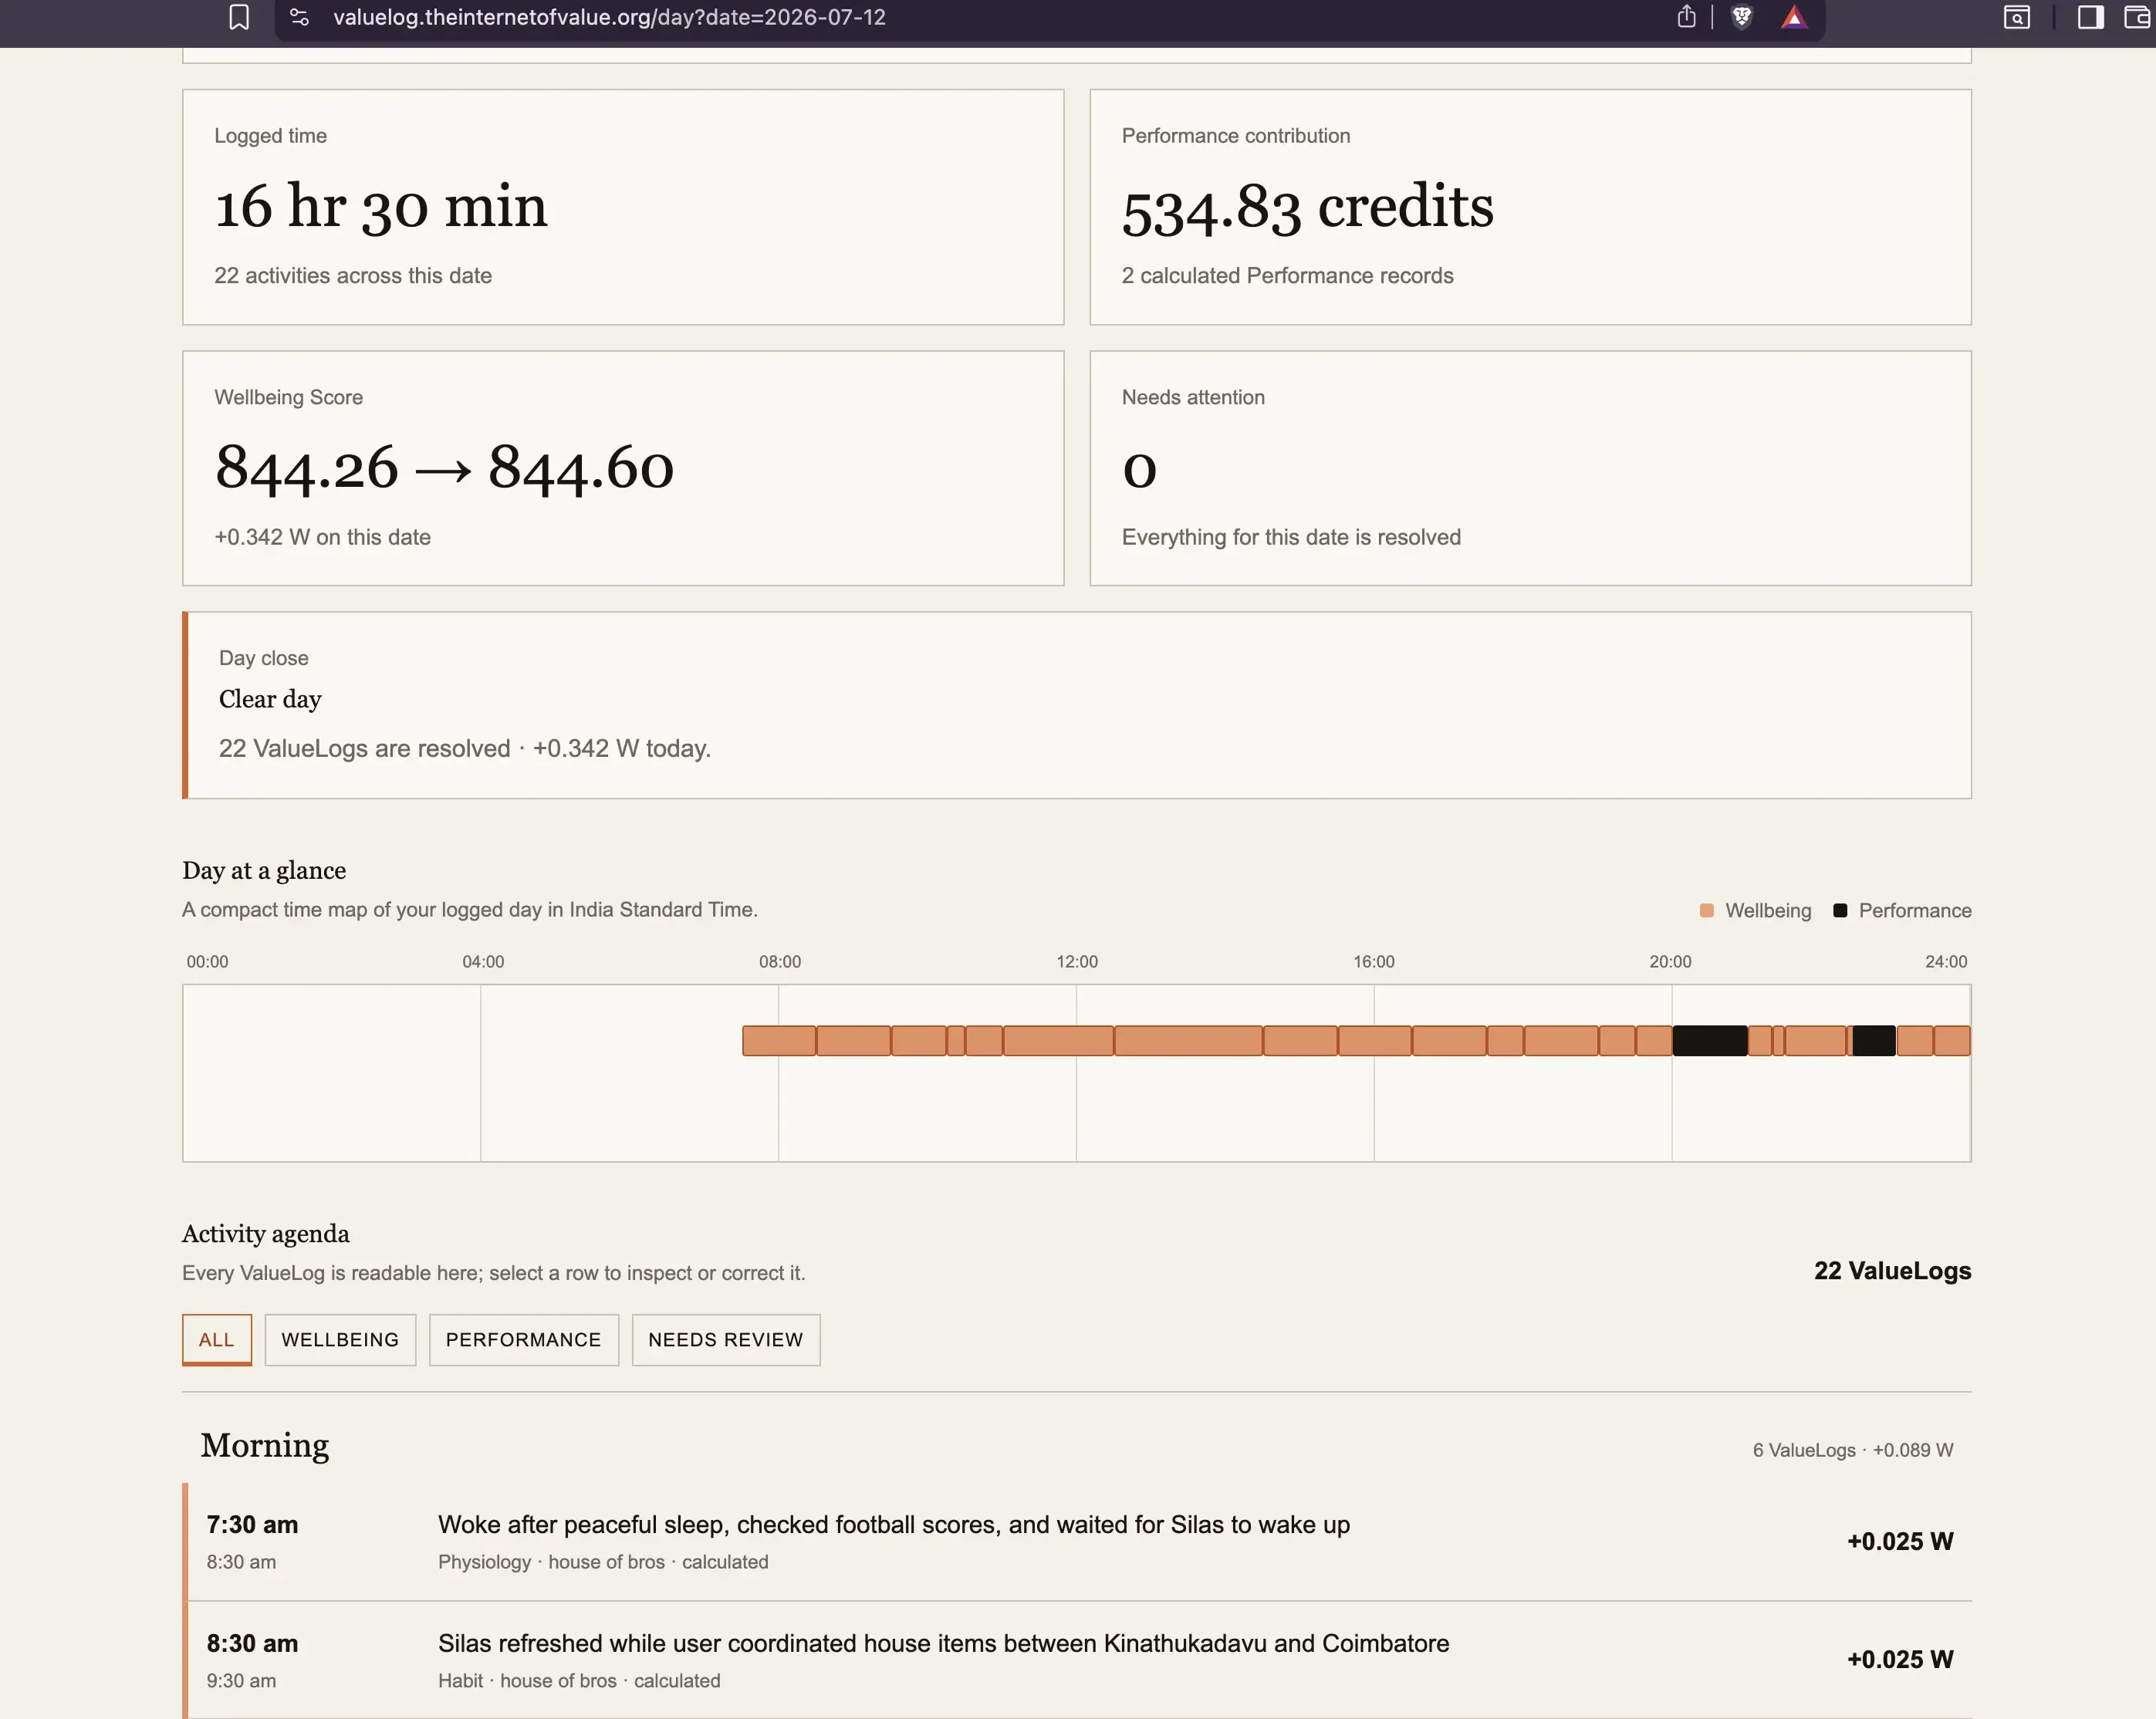Switch to the PERFORMANCE filter tab
This screenshot has height=1719, width=2156.
(x=524, y=1339)
